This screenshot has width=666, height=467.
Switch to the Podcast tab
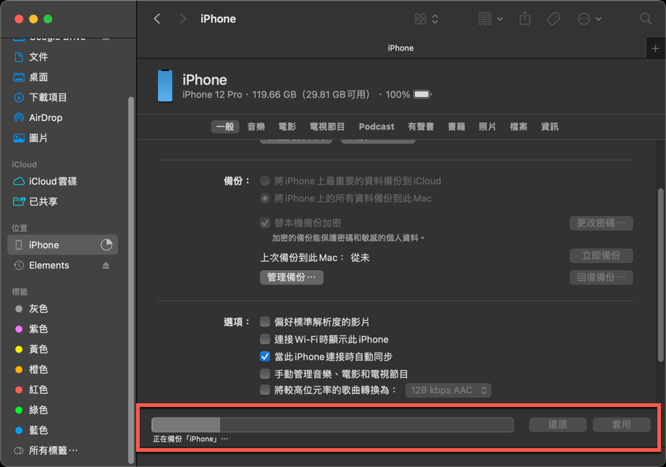tap(376, 127)
